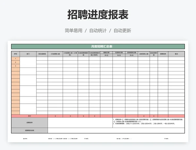This screenshot has width=196, height=150.
Task: Click the 计划招聘人数 cell in row 3
Action: [55, 66]
